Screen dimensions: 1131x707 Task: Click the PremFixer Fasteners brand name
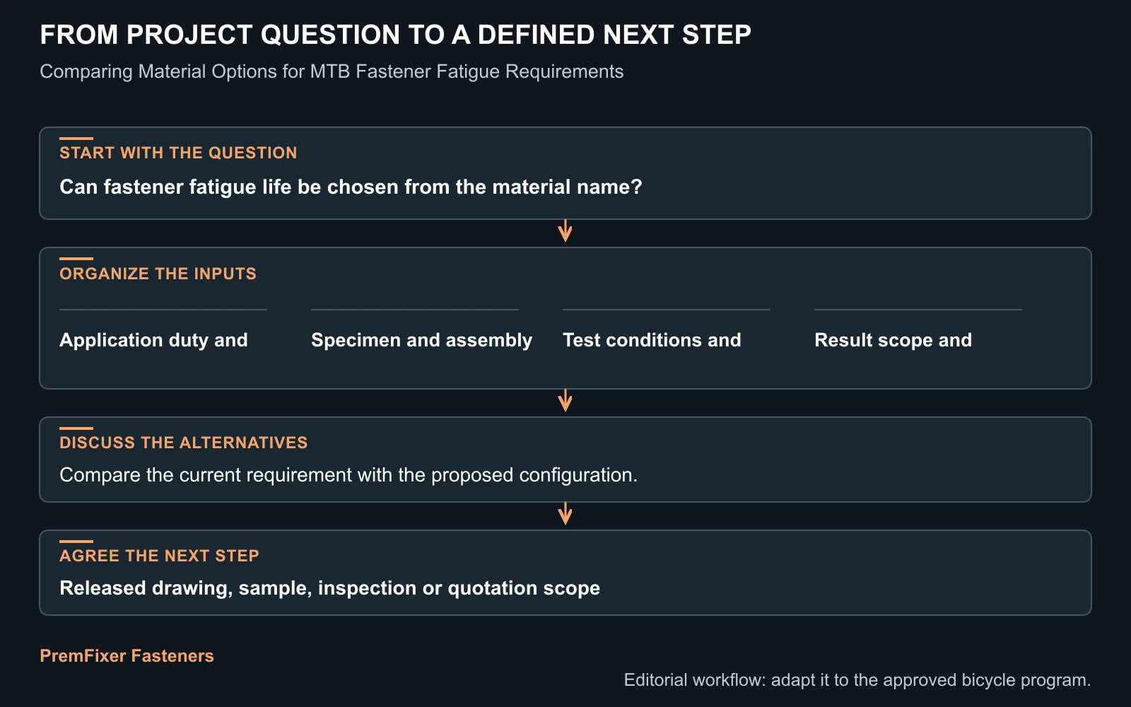[127, 656]
